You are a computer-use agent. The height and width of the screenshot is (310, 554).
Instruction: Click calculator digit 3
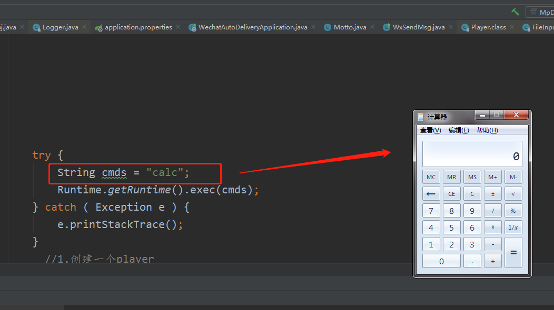pos(472,244)
